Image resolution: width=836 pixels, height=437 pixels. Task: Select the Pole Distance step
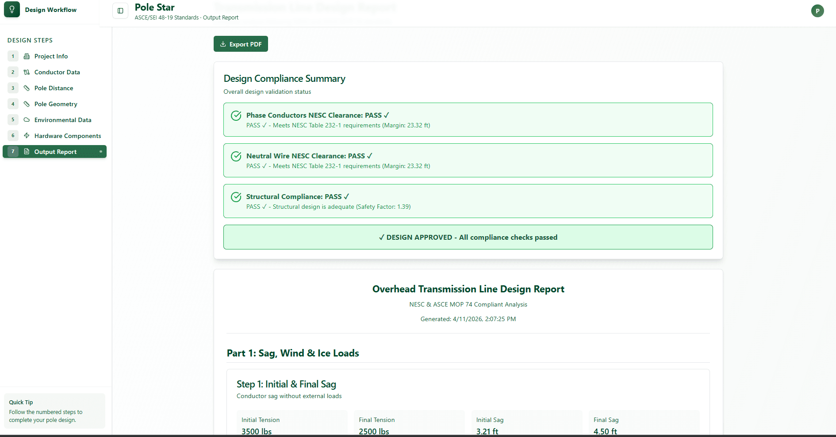point(54,88)
